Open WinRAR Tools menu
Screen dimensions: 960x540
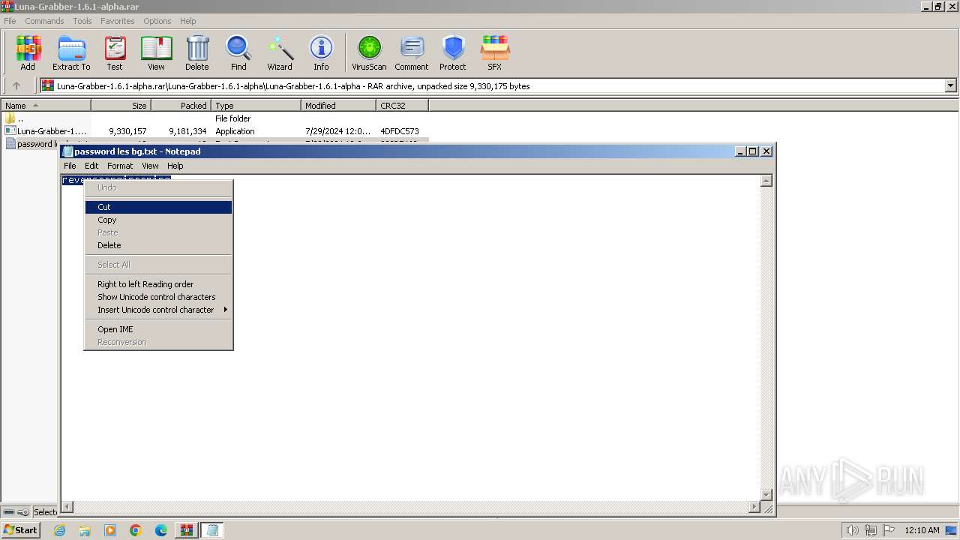[x=82, y=21]
